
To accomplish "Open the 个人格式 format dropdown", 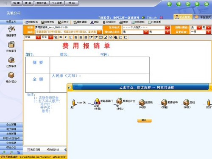I will (167, 28).
